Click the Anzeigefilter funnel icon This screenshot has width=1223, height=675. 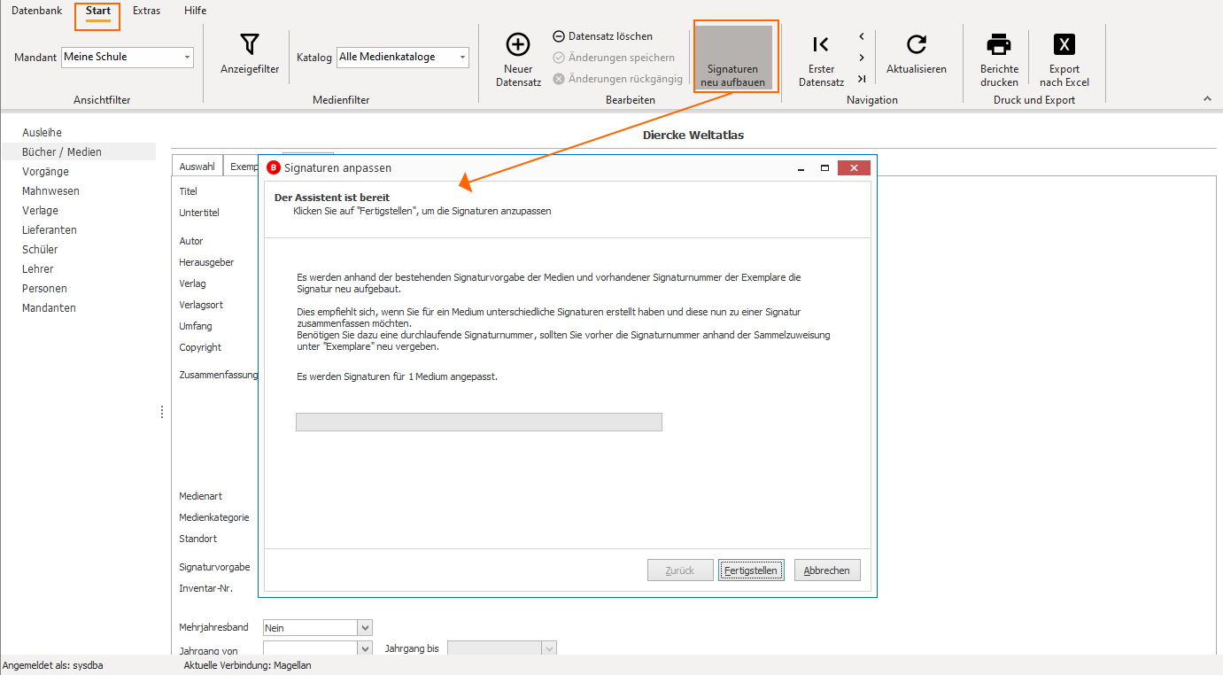tap(250, 44)
